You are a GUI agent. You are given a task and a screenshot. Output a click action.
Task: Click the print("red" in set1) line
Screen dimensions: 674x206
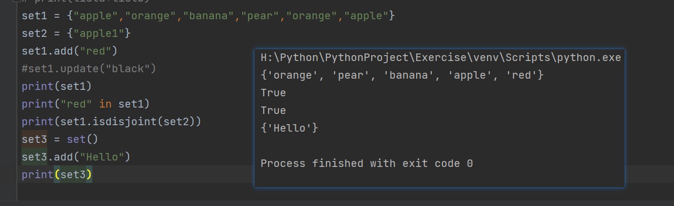coord(86,104)
